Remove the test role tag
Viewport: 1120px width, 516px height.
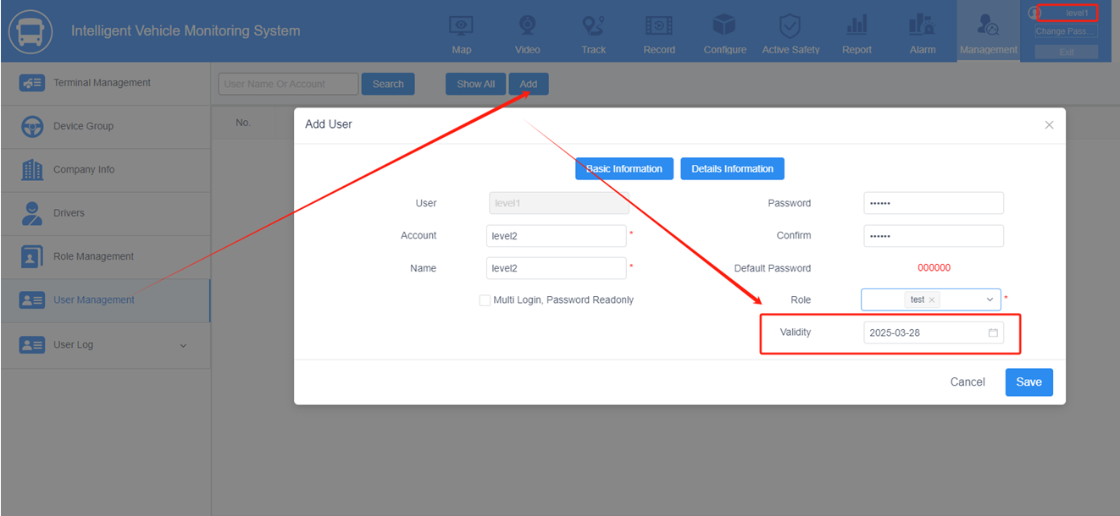[932, 300]
